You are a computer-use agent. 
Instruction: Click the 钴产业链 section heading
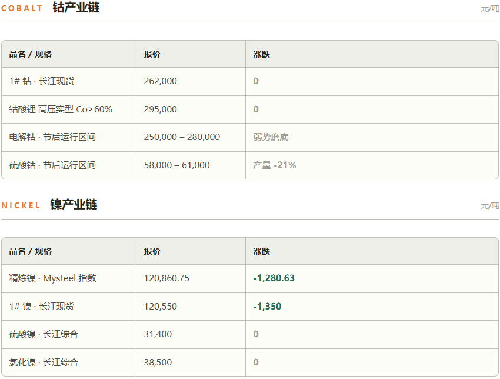(76, 7)
